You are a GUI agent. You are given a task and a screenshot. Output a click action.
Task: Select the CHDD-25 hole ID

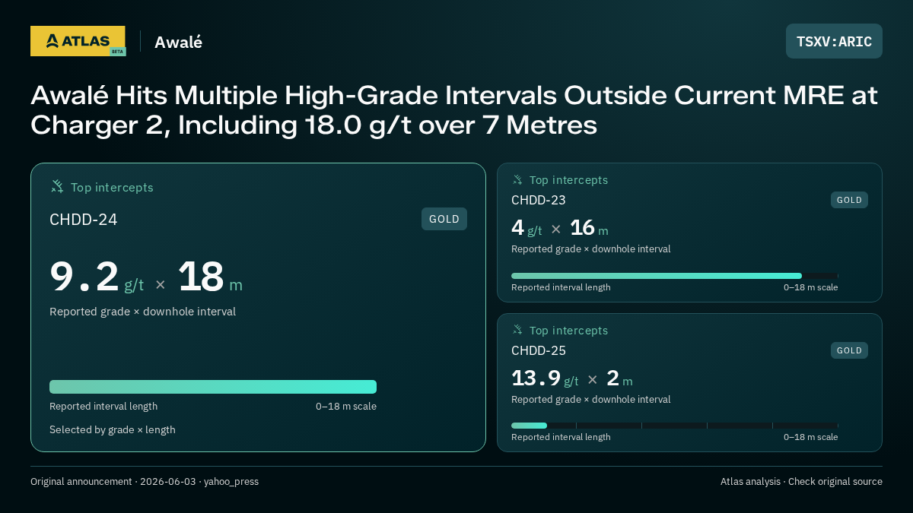pos(539,350)
